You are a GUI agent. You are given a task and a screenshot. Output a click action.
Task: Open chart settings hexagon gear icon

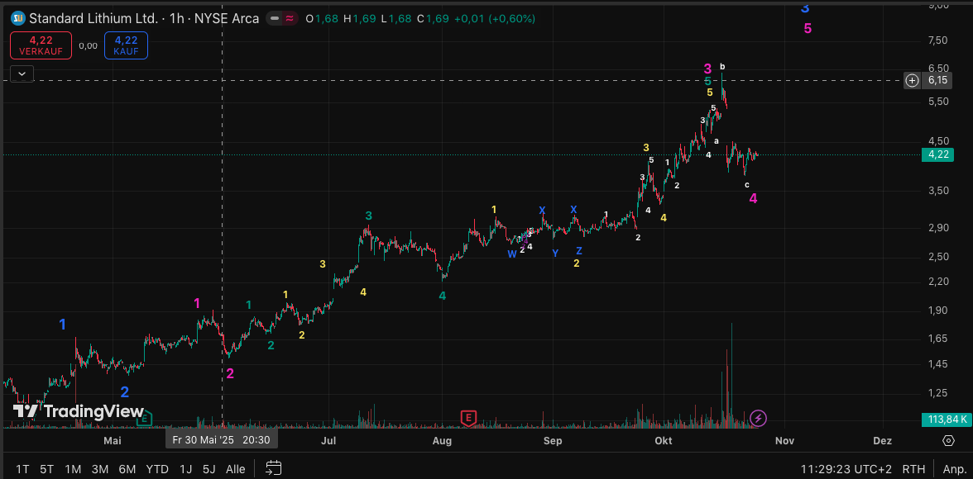coord(949,441)
